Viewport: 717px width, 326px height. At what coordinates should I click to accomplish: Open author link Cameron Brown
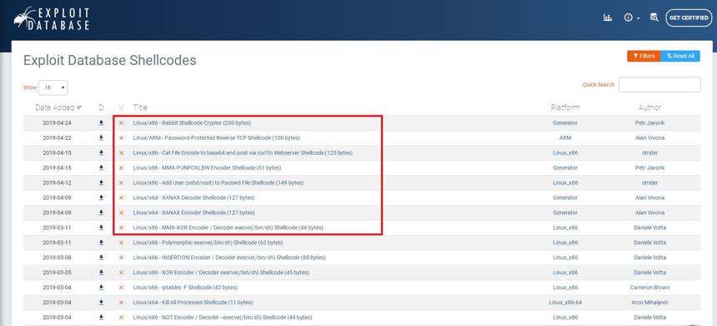click(x=649, y=288)
